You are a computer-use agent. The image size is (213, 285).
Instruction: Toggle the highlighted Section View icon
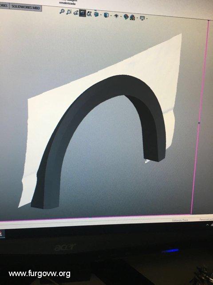[83, 13]
